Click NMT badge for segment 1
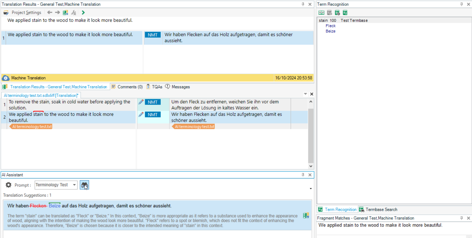The width and height of the screenshot is (472, 238). click(153, 102)
